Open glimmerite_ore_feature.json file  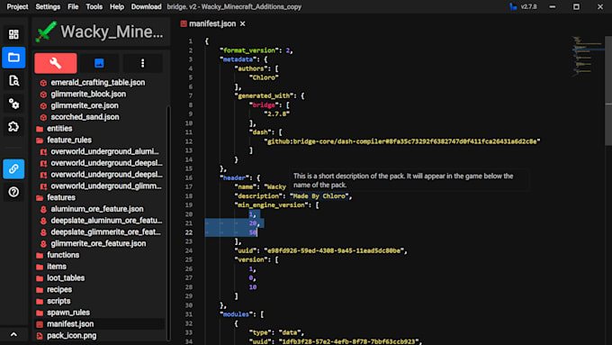point(98,243)
